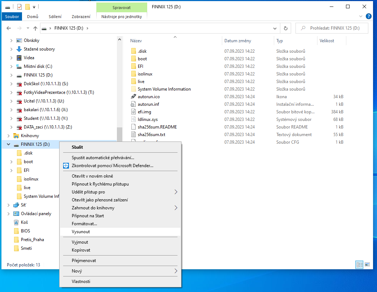
Task: Expand the Ovládací panely tree node
Action: point(9,214)
